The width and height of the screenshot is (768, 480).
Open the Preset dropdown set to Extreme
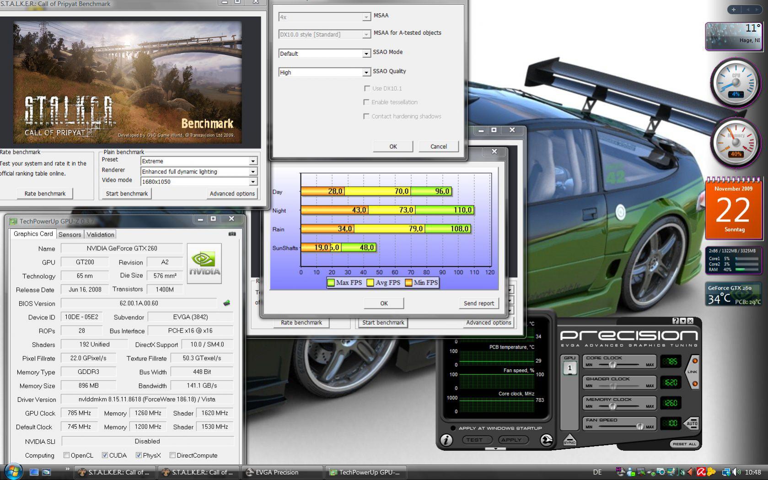(199, 161)
